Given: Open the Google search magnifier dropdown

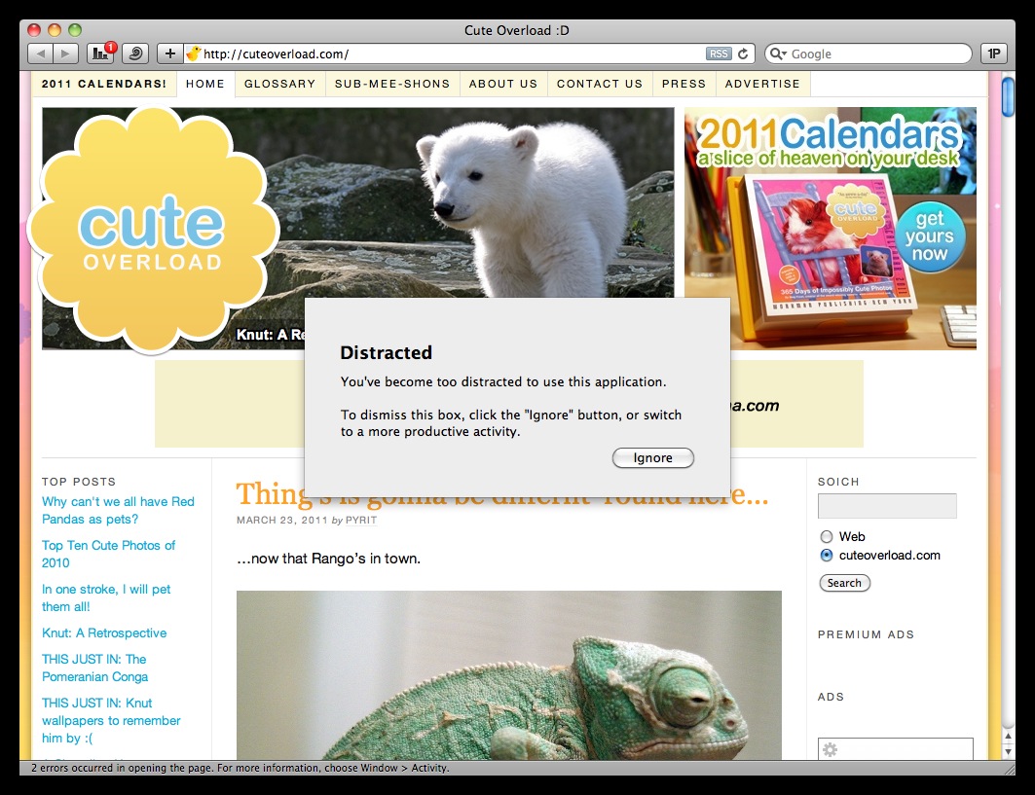Looking at the screenshot, I should [x=779, y=54].
